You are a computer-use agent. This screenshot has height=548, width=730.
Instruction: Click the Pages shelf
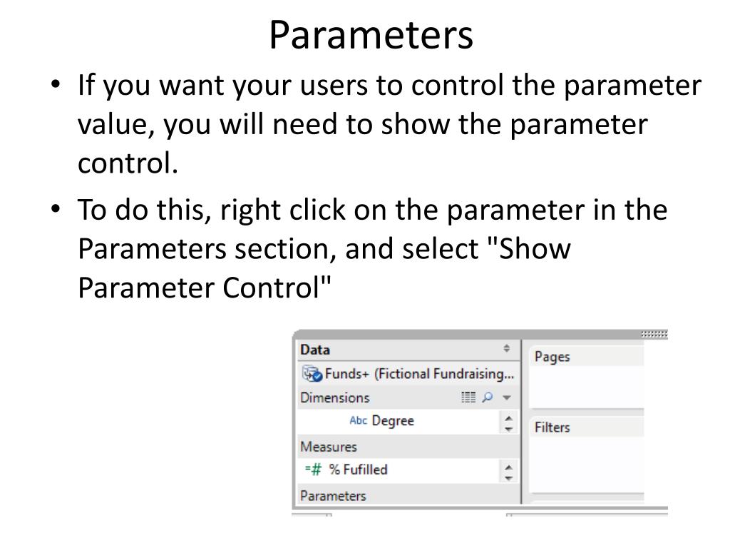point(587,377)
